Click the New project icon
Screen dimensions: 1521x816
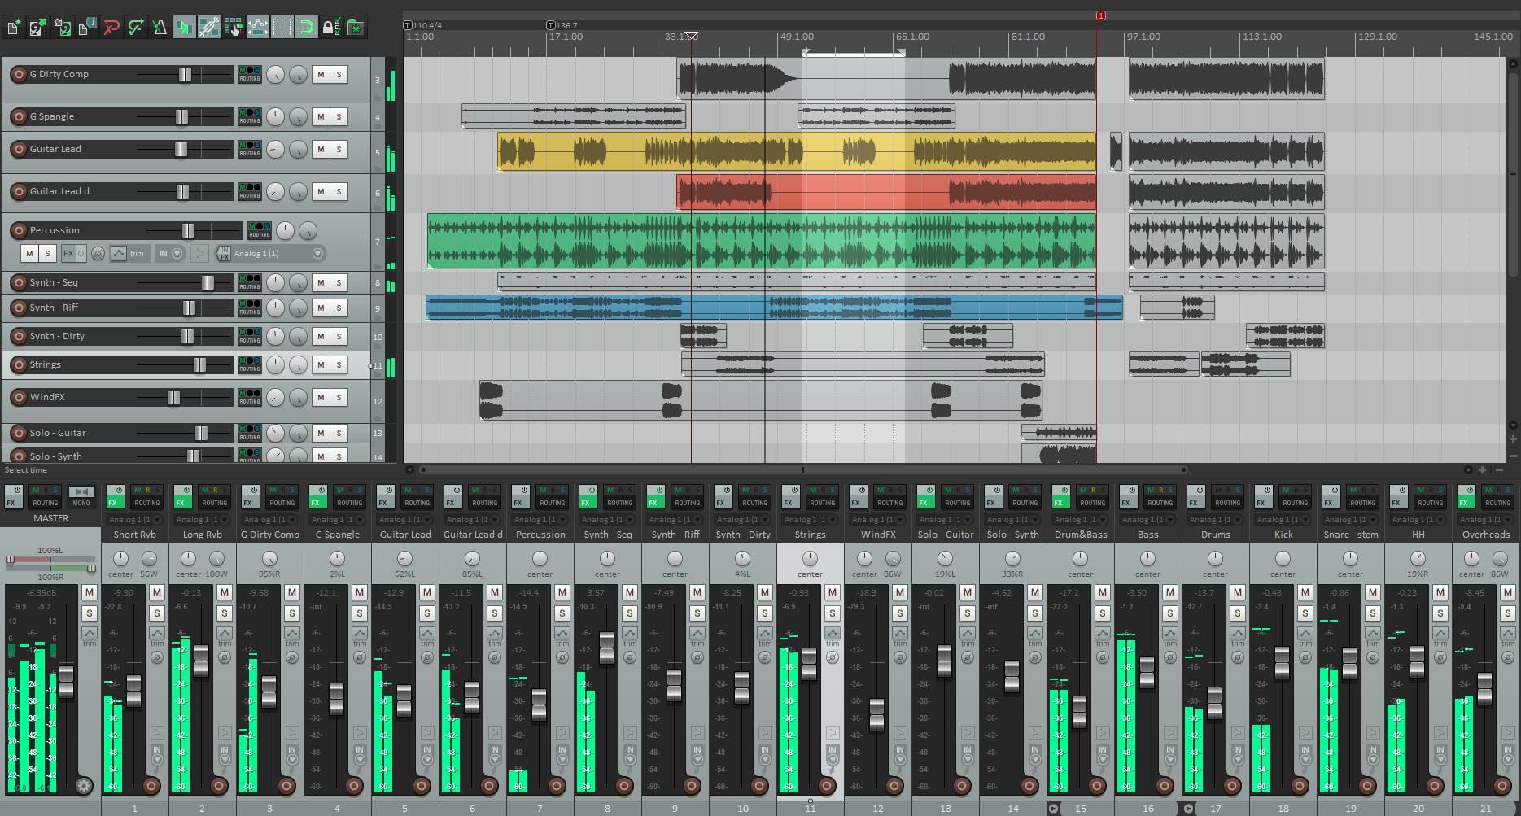pyautogui.click(x=14, y=27)
